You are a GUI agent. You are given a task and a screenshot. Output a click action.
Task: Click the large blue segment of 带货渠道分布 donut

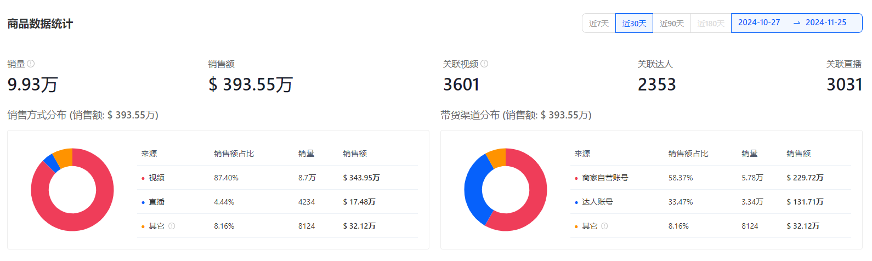(x=473, y=189)
